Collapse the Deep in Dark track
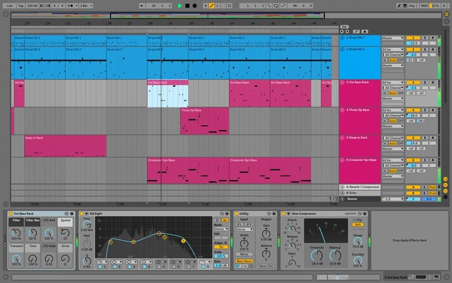The width and height of the screenshot is (452, 283). tap(343, 138)
